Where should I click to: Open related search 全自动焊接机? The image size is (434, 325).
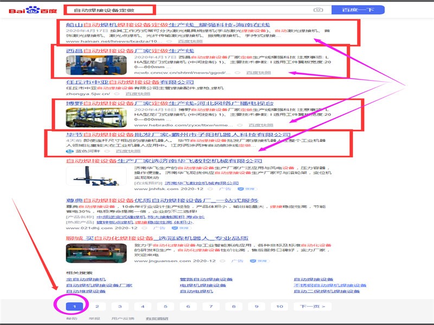click(86, 279)
